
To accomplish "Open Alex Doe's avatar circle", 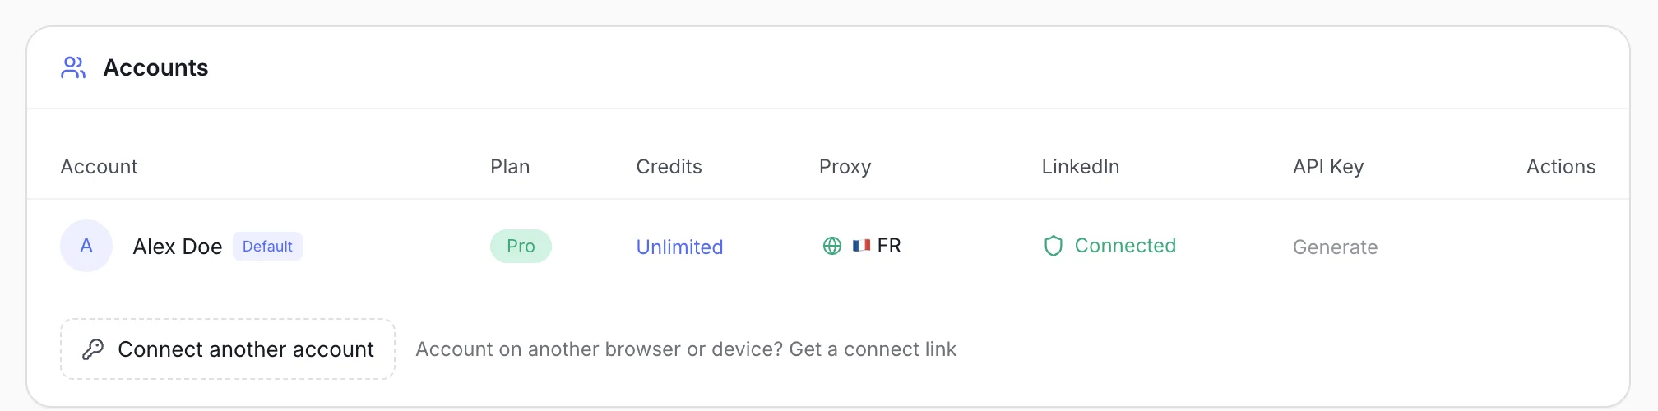I will pyautogui.click(x=86, y=246).
